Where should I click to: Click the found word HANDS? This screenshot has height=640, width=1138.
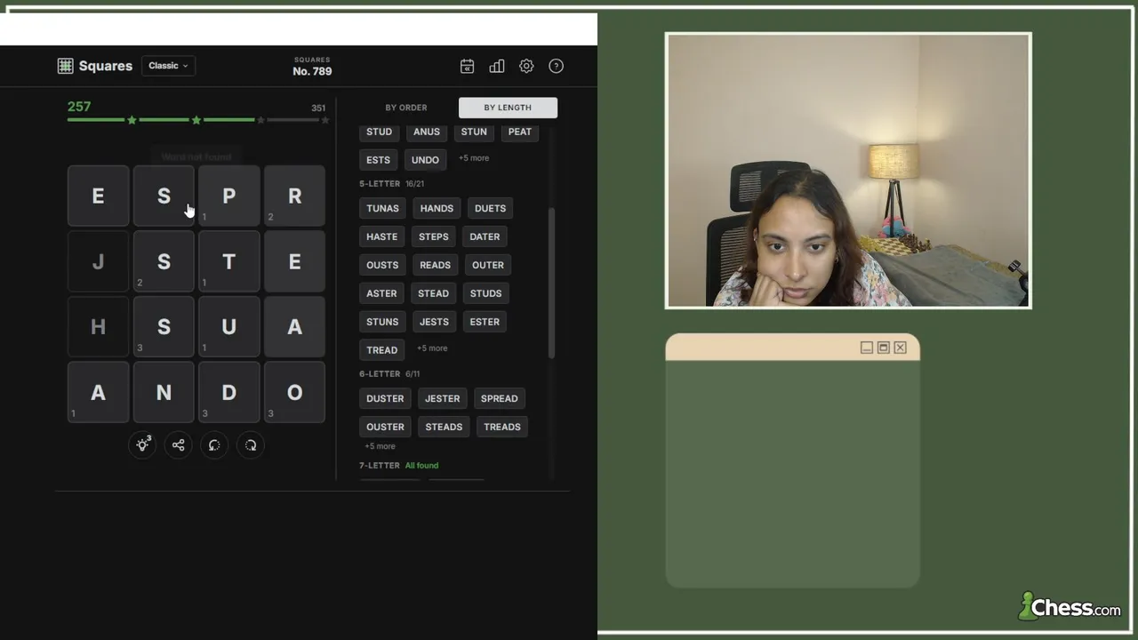pos(437,208)
